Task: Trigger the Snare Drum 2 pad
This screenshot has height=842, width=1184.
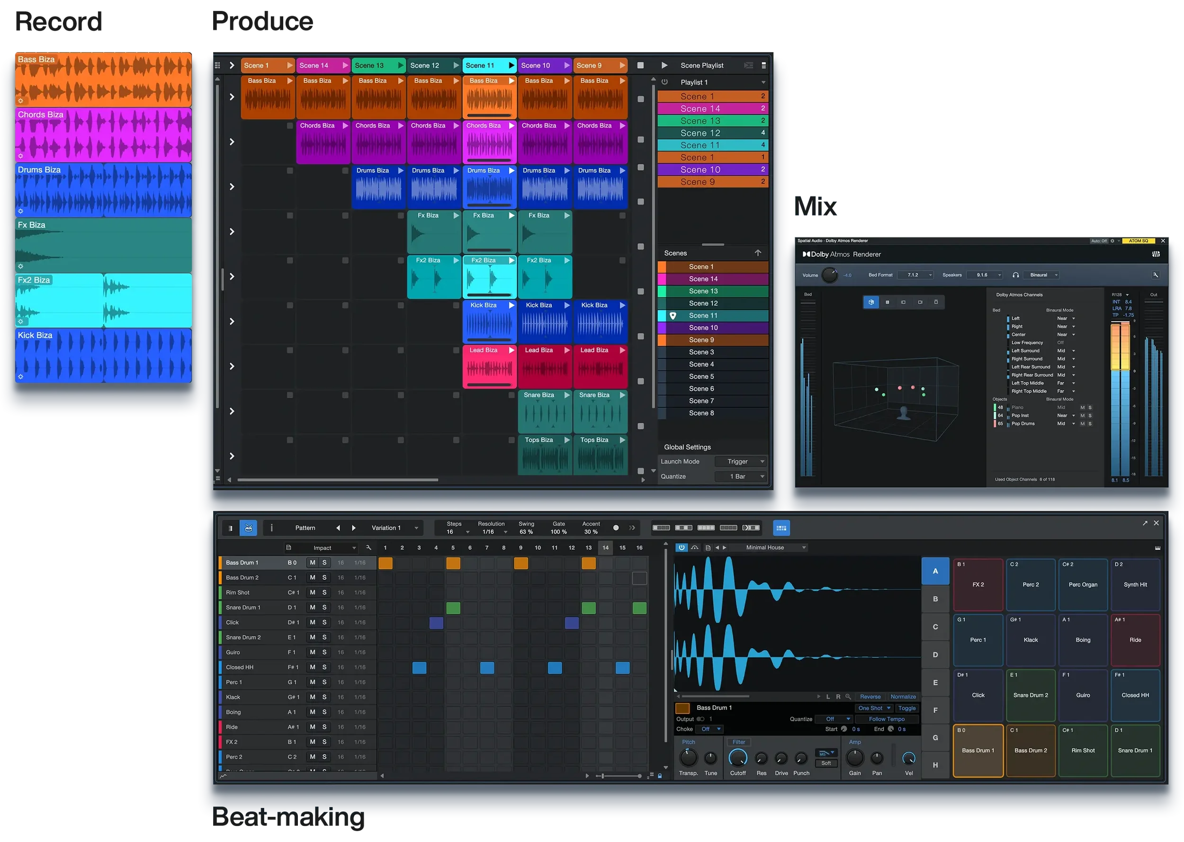Action: [x=1030, y=695]
